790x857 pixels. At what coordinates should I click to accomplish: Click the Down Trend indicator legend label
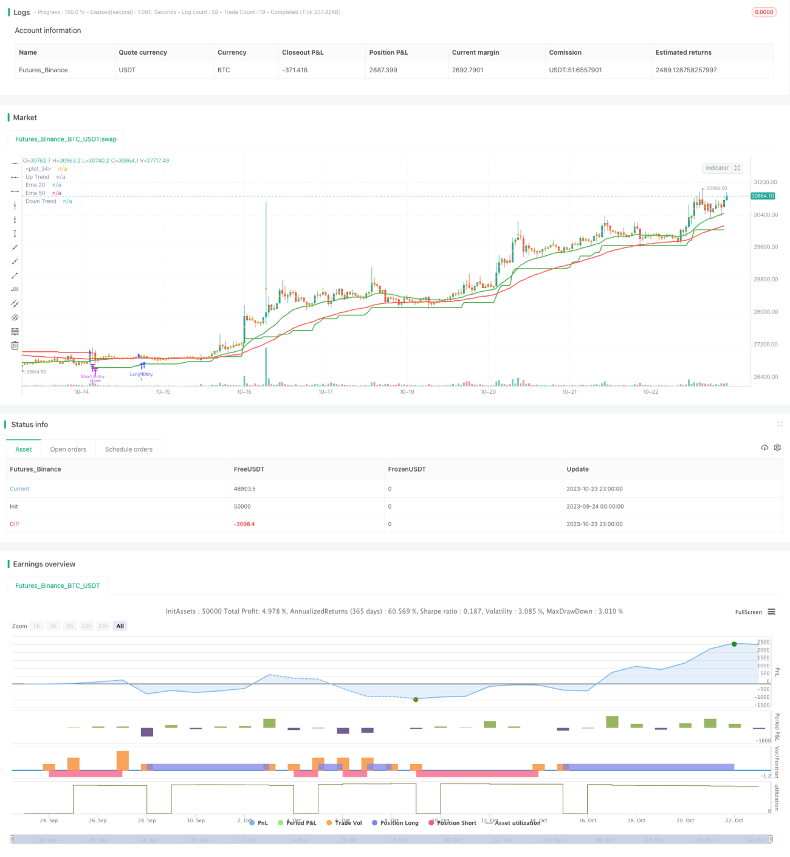click(41, 201)
